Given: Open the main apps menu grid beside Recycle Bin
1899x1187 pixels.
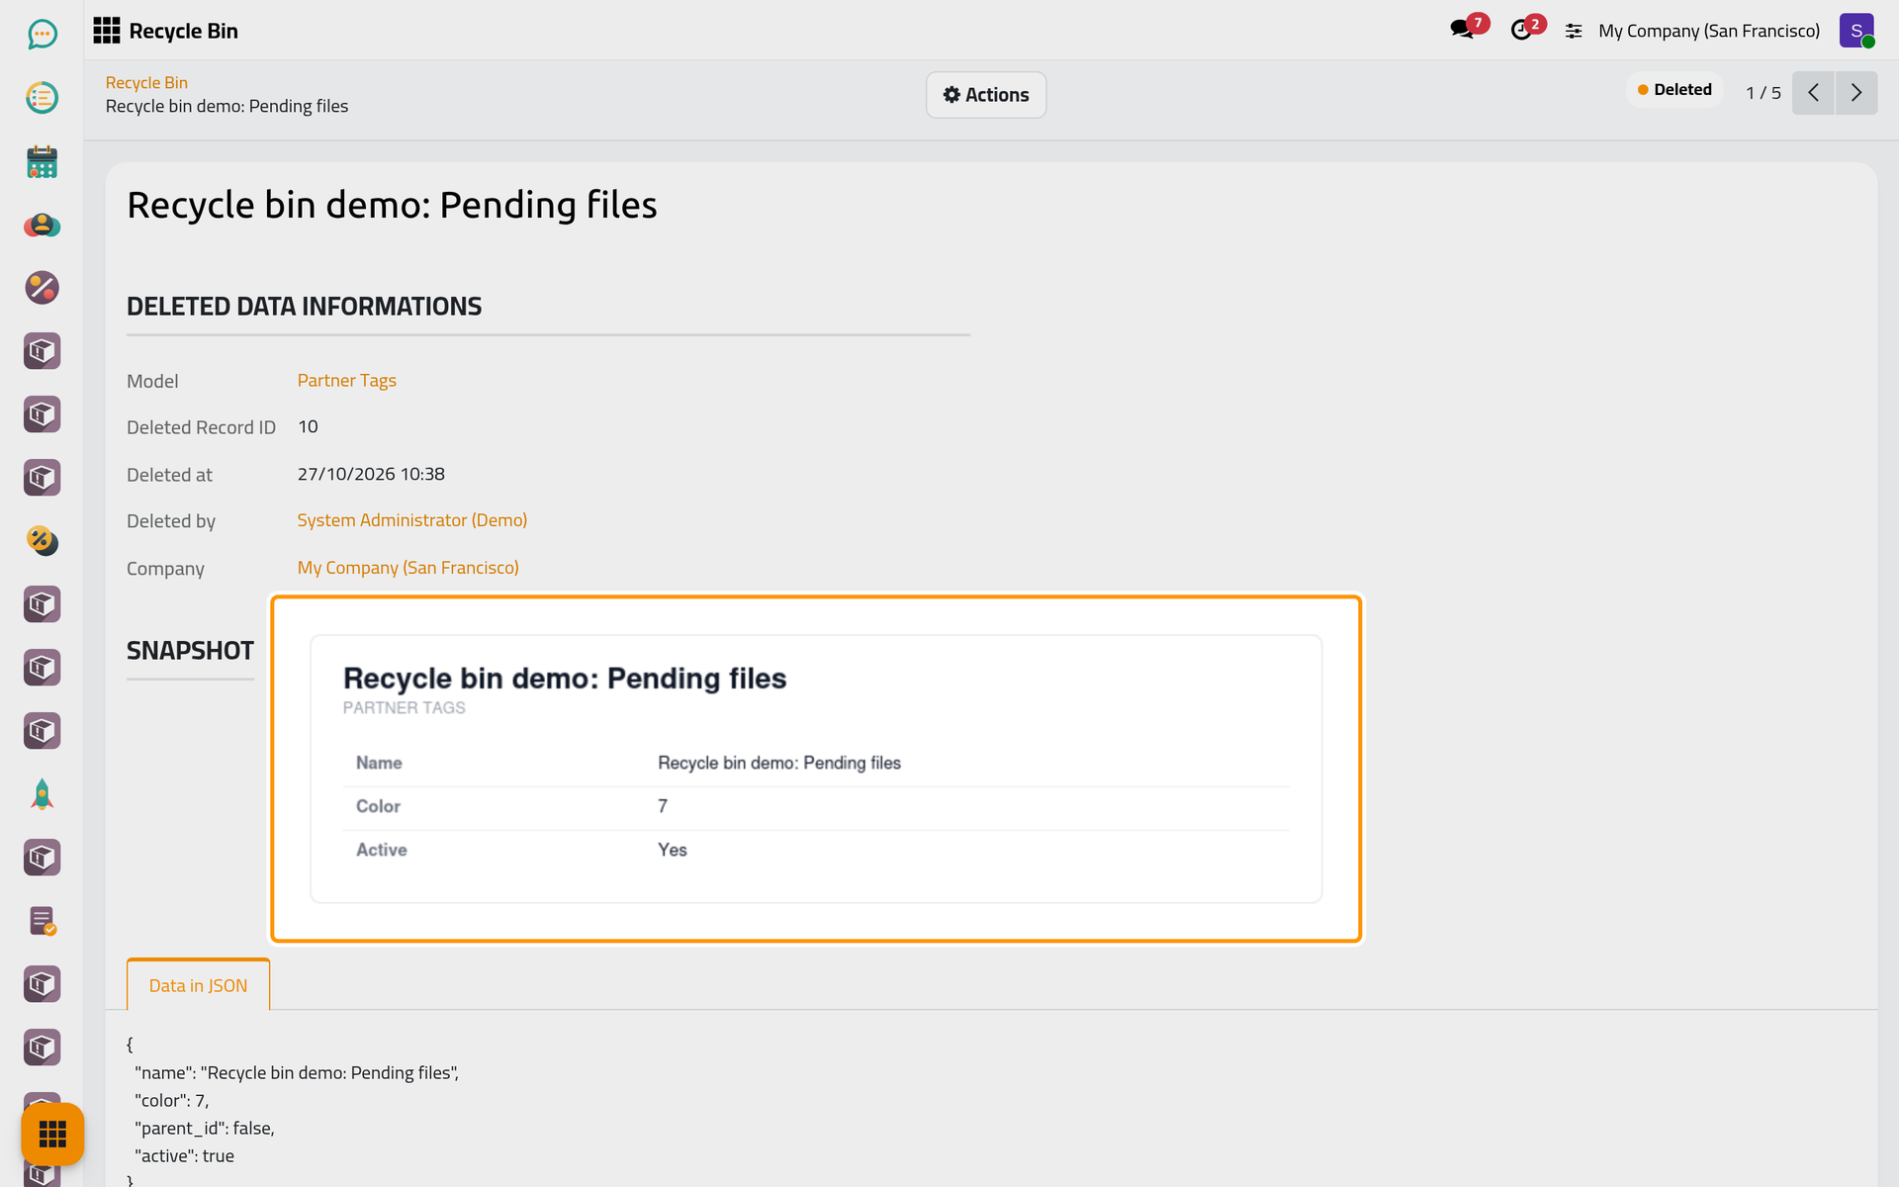Looking at the screenshot, I should tap(106, 31).
